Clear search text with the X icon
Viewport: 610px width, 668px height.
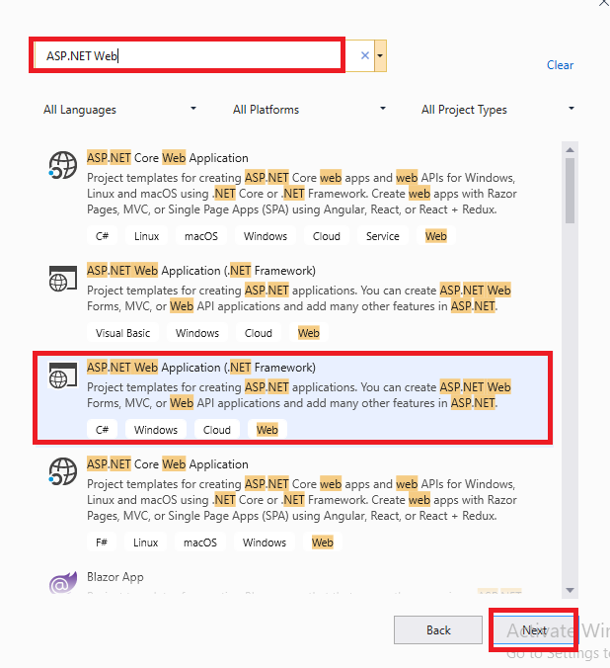pos(365,55)
